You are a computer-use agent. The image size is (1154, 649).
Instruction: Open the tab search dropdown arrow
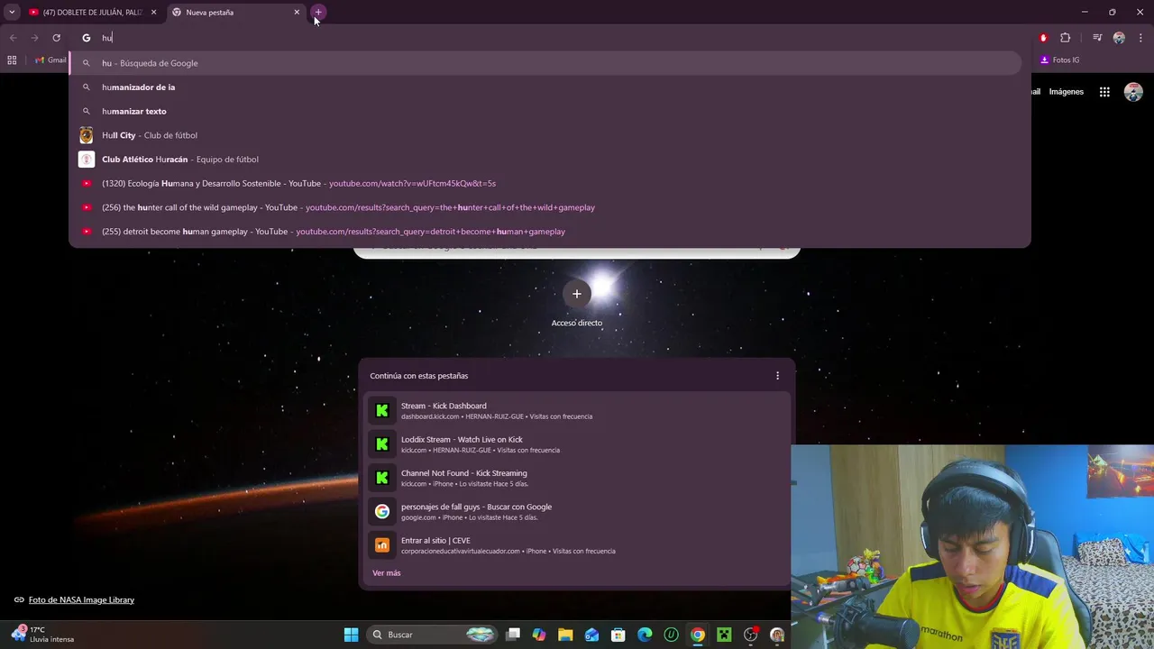[12, 13]
